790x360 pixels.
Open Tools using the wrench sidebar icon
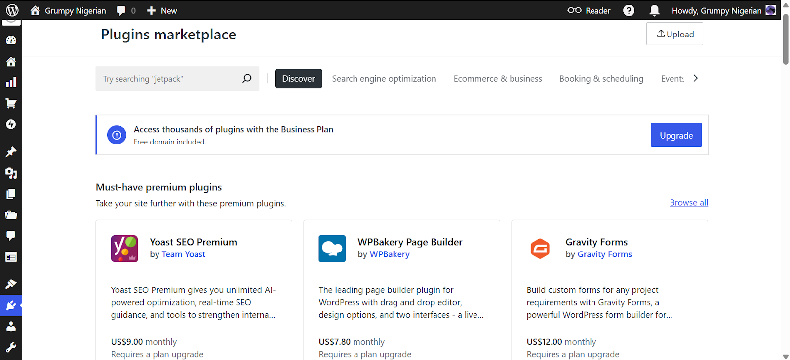(11, 348)
